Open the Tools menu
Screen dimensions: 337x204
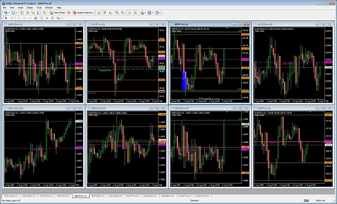point(39,8)
